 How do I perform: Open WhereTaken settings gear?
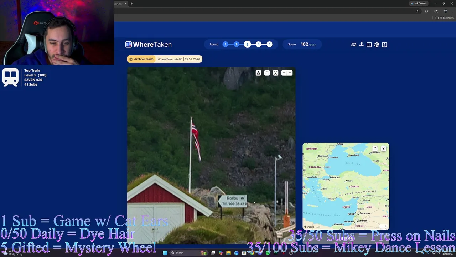(377, 45)
